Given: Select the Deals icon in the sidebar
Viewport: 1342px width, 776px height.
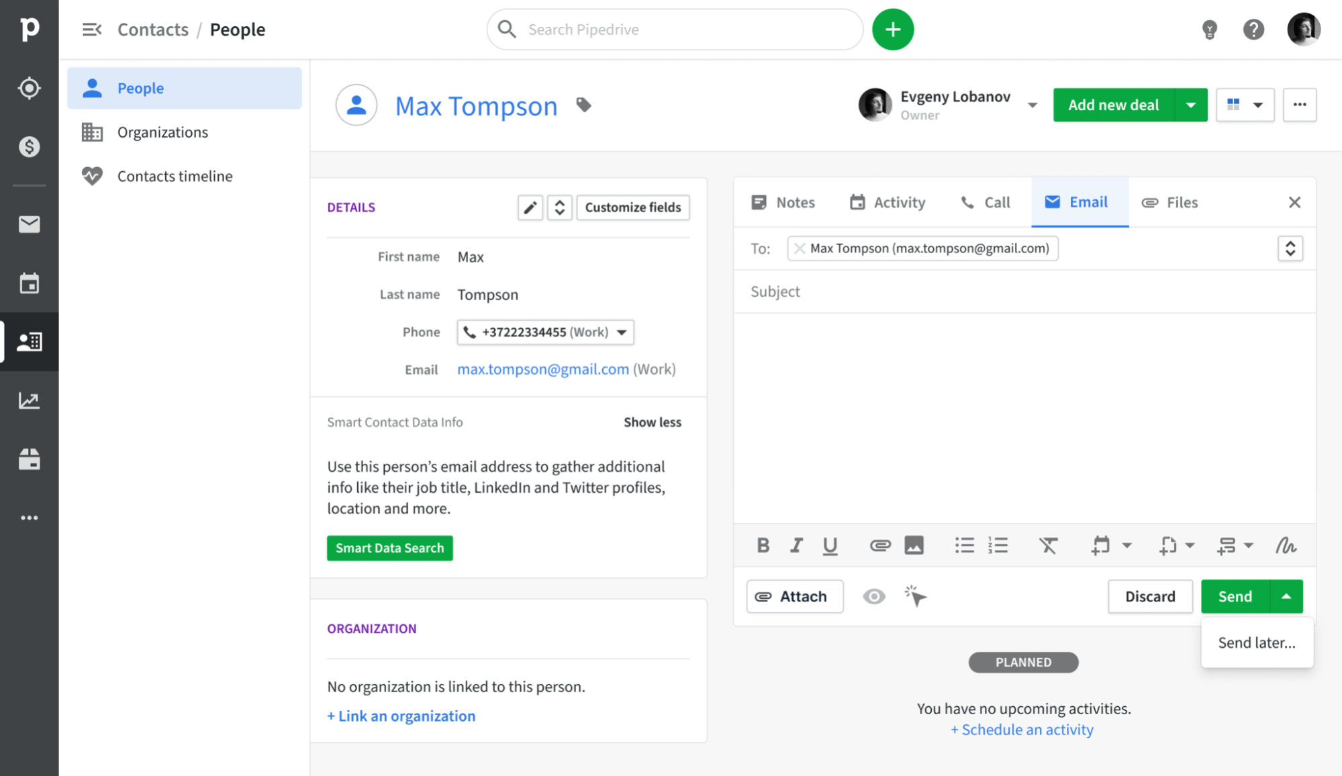Looking at the screenshot, I should coord(29,146).
